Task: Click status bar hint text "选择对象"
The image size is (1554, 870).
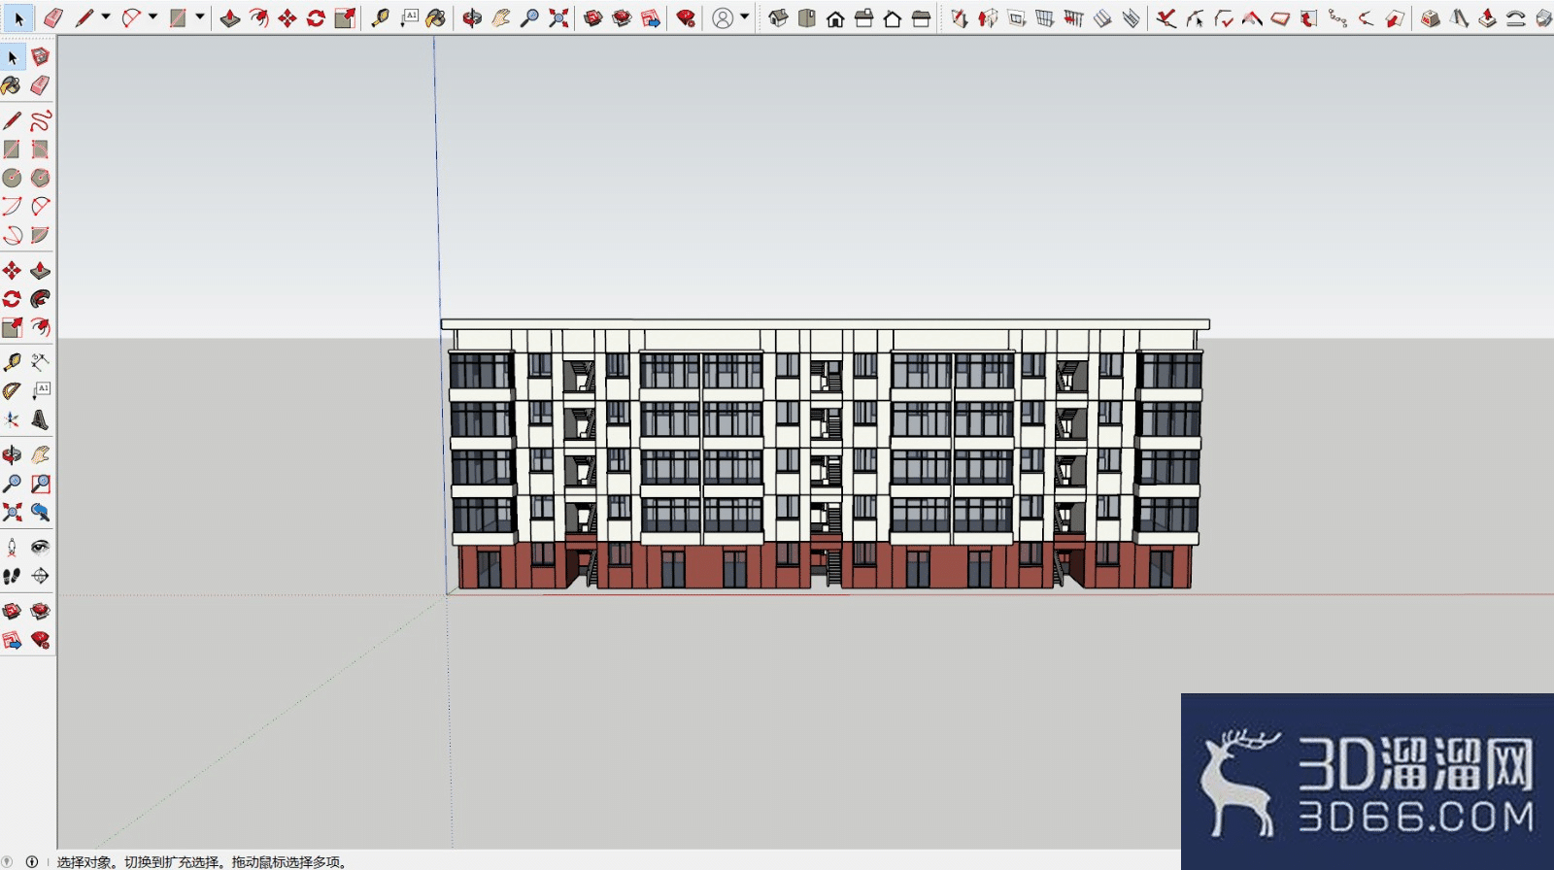Action: coord(83,861)
